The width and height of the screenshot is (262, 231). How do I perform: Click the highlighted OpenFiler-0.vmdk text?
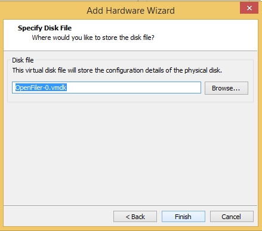click(x=41, y=88)
